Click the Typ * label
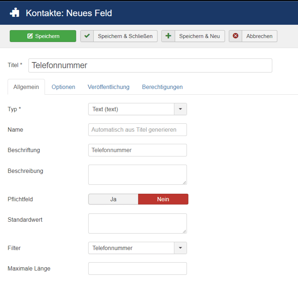This screenshot has height=287, width=298. tap(14, 109)
